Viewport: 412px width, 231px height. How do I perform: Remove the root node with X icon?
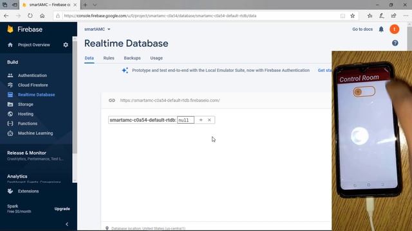point(209,120)
